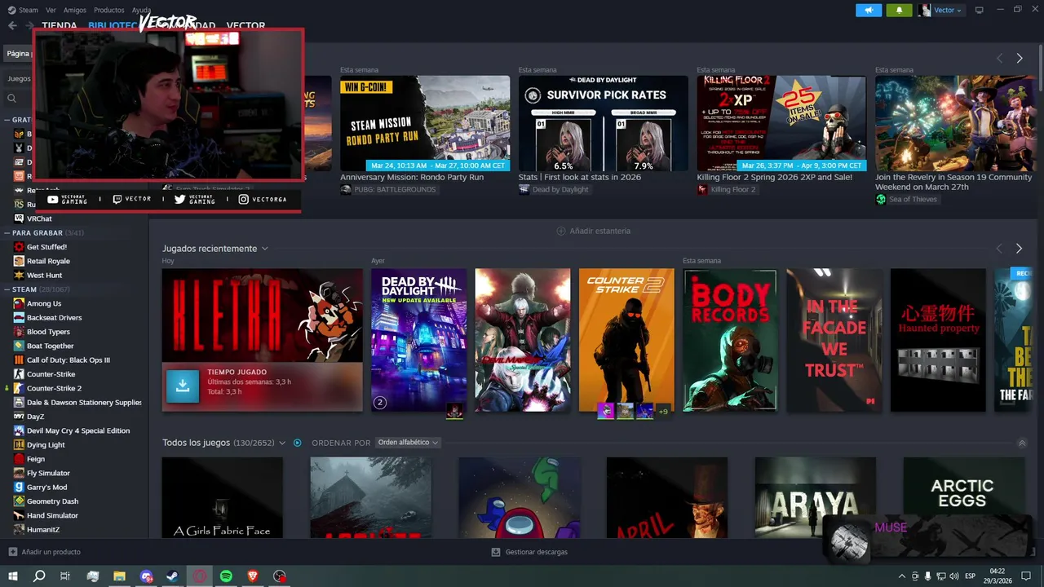Select West Hunt in the library list
Screen dimensions: 1044x587
tap(44, 276)
